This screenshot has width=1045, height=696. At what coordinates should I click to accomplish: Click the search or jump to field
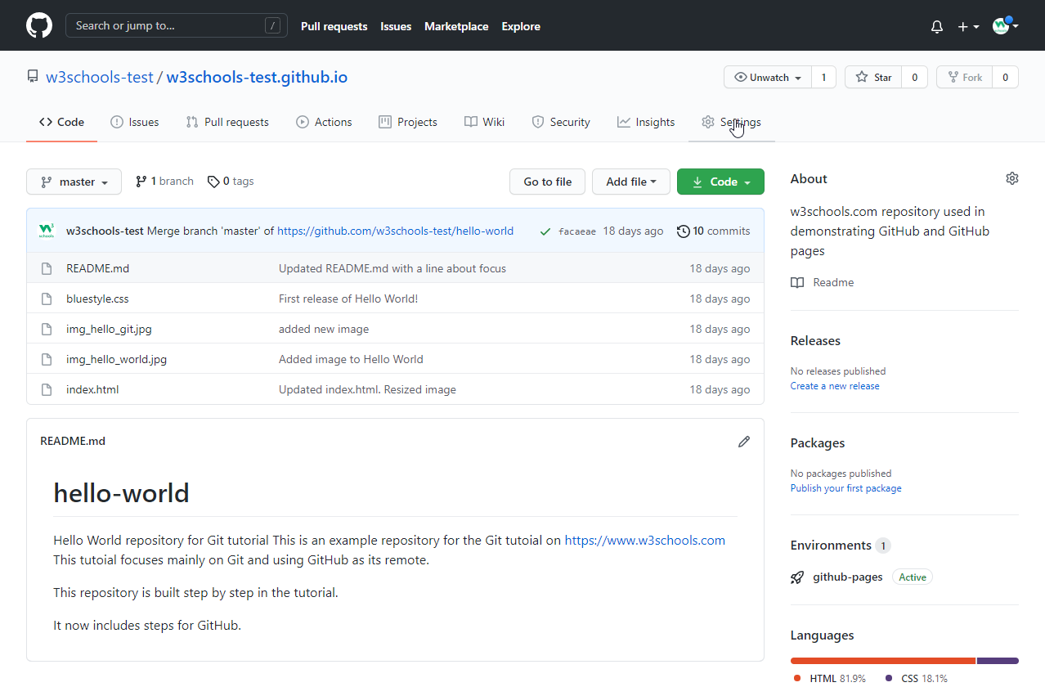point(177,25)
